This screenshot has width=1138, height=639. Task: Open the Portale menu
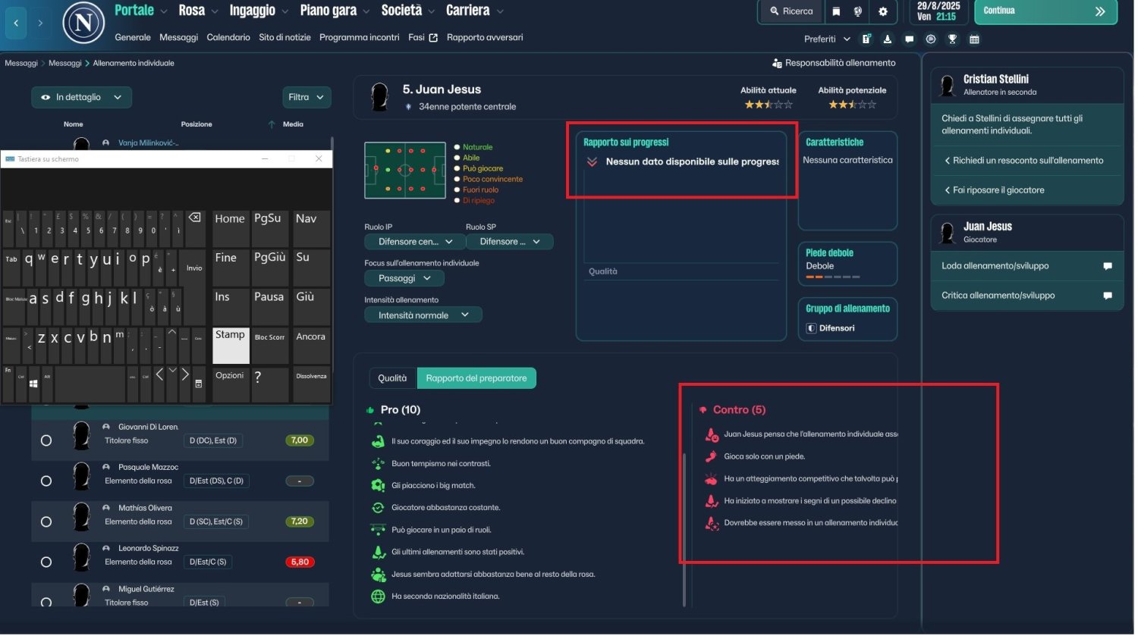141,11
